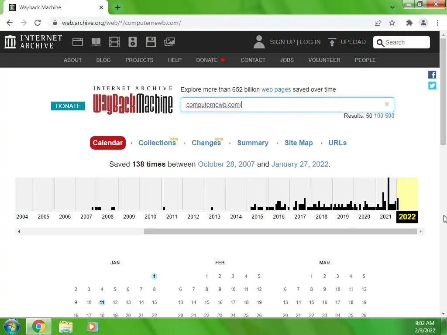Click the tab search chevron
The width and height of the screenshot is (447, 335).
coord(392,7)
